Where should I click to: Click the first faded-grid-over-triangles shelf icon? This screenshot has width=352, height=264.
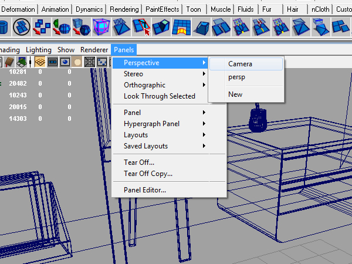click(x=121, y=27)
